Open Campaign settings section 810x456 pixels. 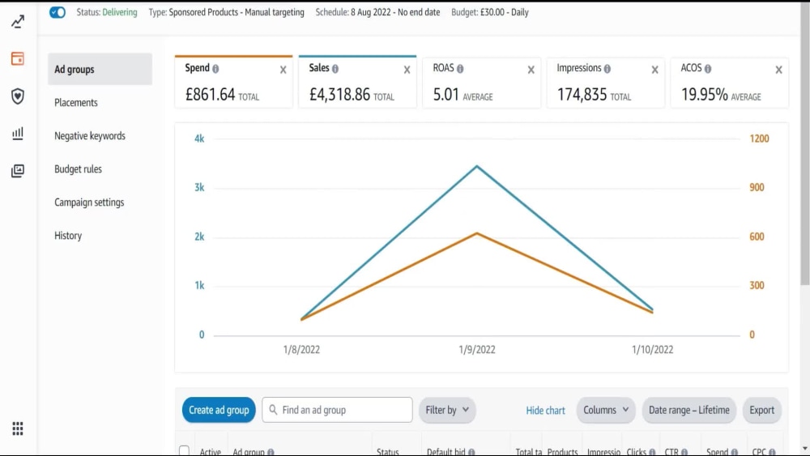click(89, 202)
